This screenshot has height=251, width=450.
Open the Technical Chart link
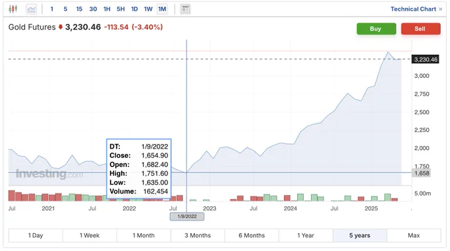pyautogui.click(x=416, y=9)
